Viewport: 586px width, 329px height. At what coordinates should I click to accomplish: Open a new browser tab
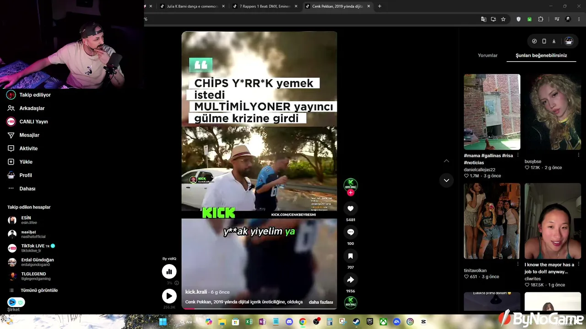[380, 6]
